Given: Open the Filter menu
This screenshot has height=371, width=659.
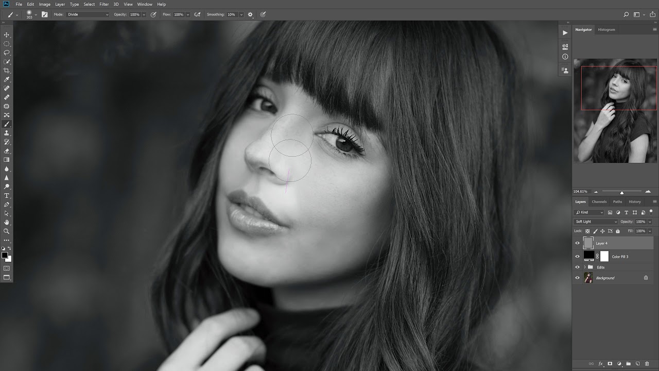Looking at the screenshot, I should (104, 4).
